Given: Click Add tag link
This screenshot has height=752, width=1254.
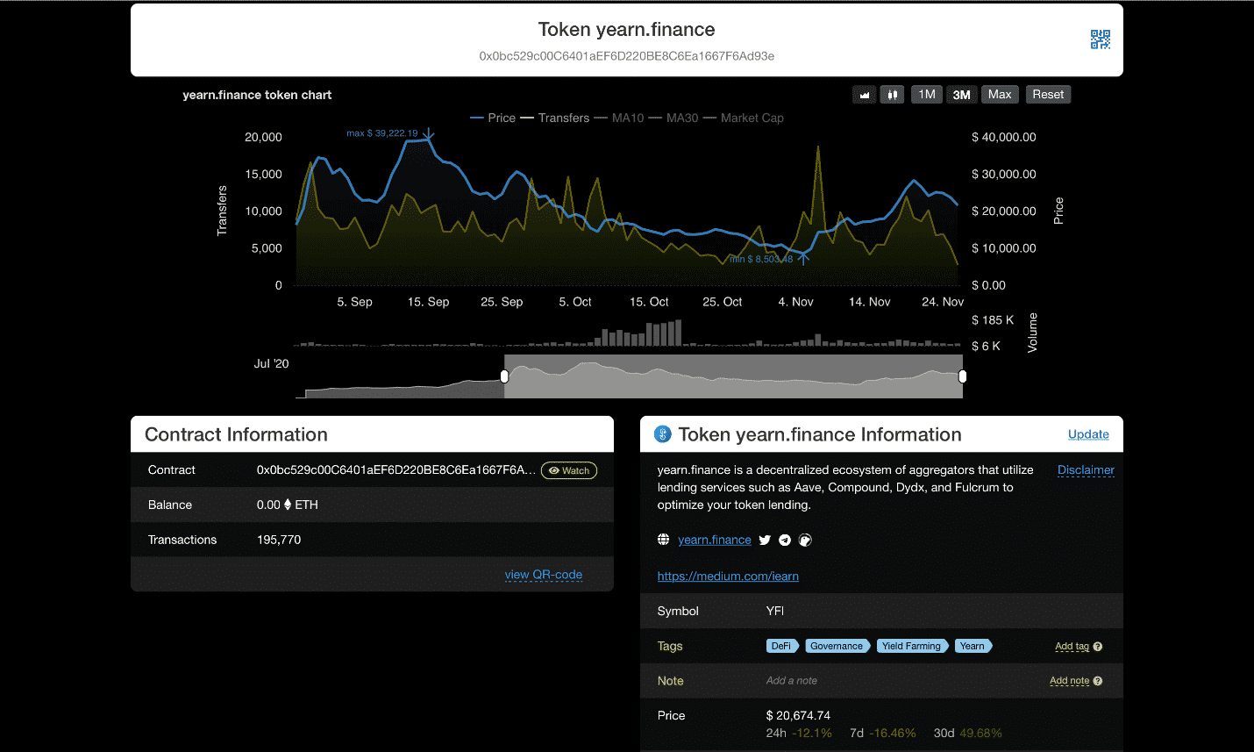Looking at the screenshot, I should coord(1072,647).
